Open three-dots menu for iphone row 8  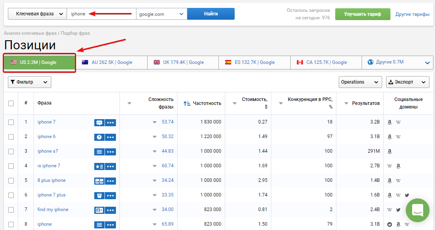(110, 225)
